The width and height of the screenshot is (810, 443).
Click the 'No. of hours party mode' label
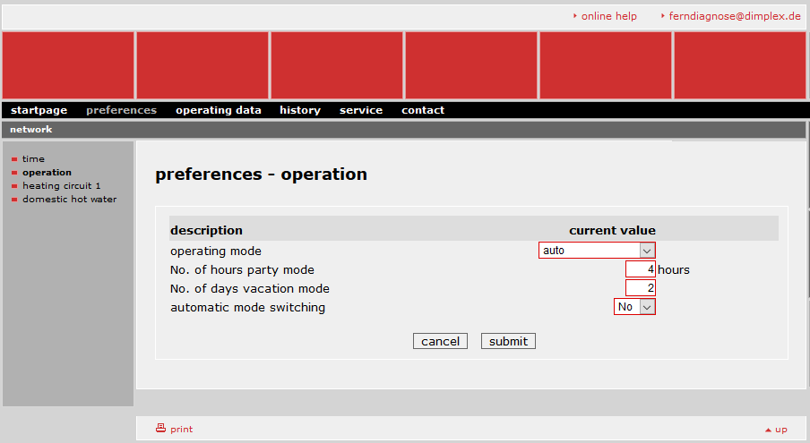[242, 269]
